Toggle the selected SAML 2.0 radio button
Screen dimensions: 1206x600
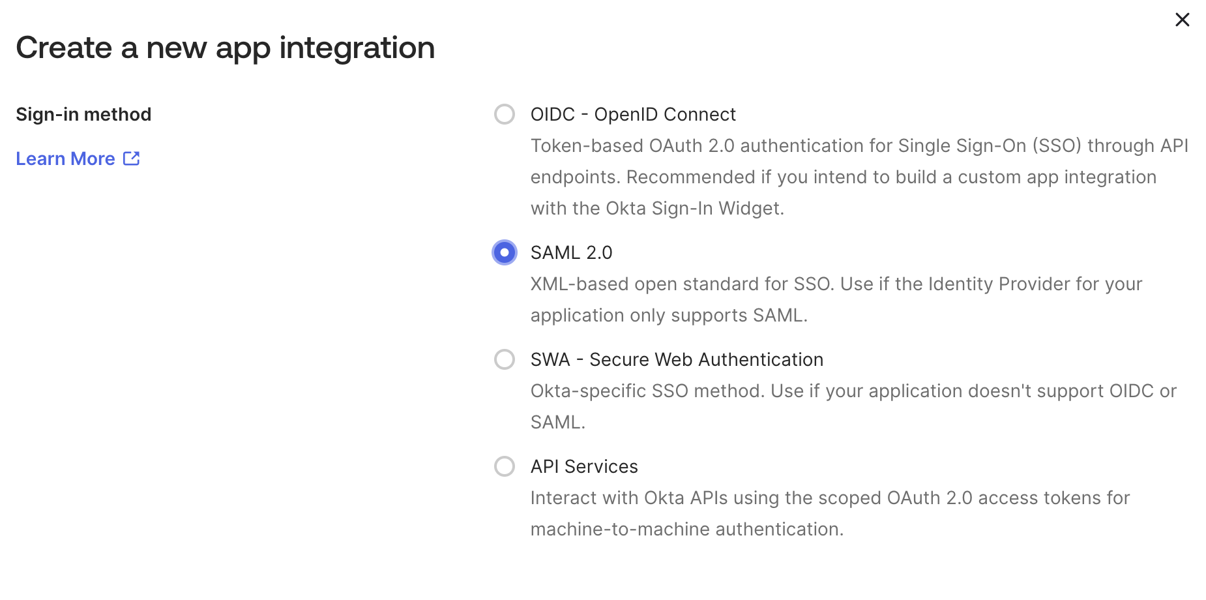tap(505, 252)
